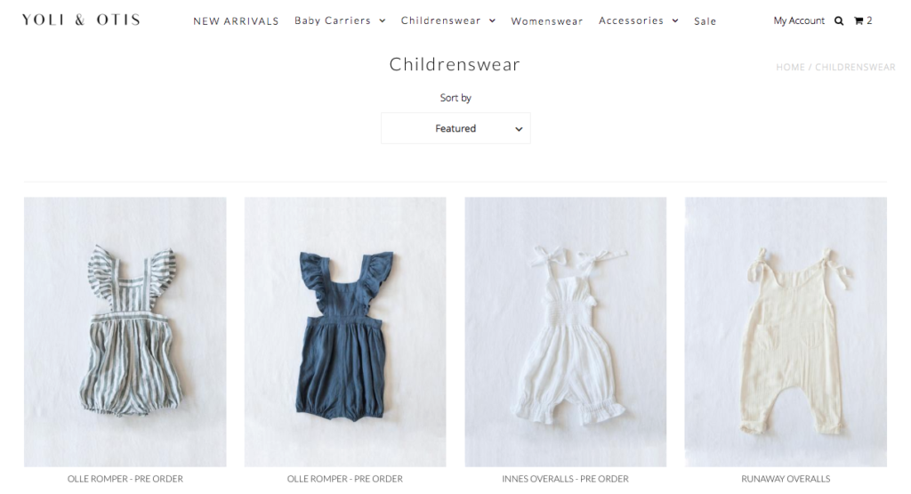Open the Featured sort dropdown
Screen dimensions: 911x494
[455, 128]
